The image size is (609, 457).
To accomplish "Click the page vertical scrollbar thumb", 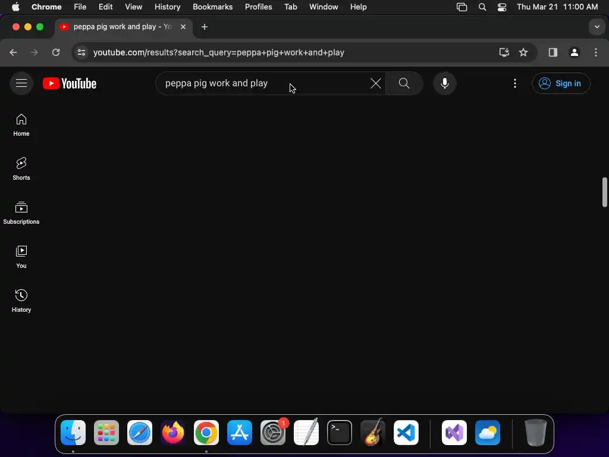I will tap(604, 192).
